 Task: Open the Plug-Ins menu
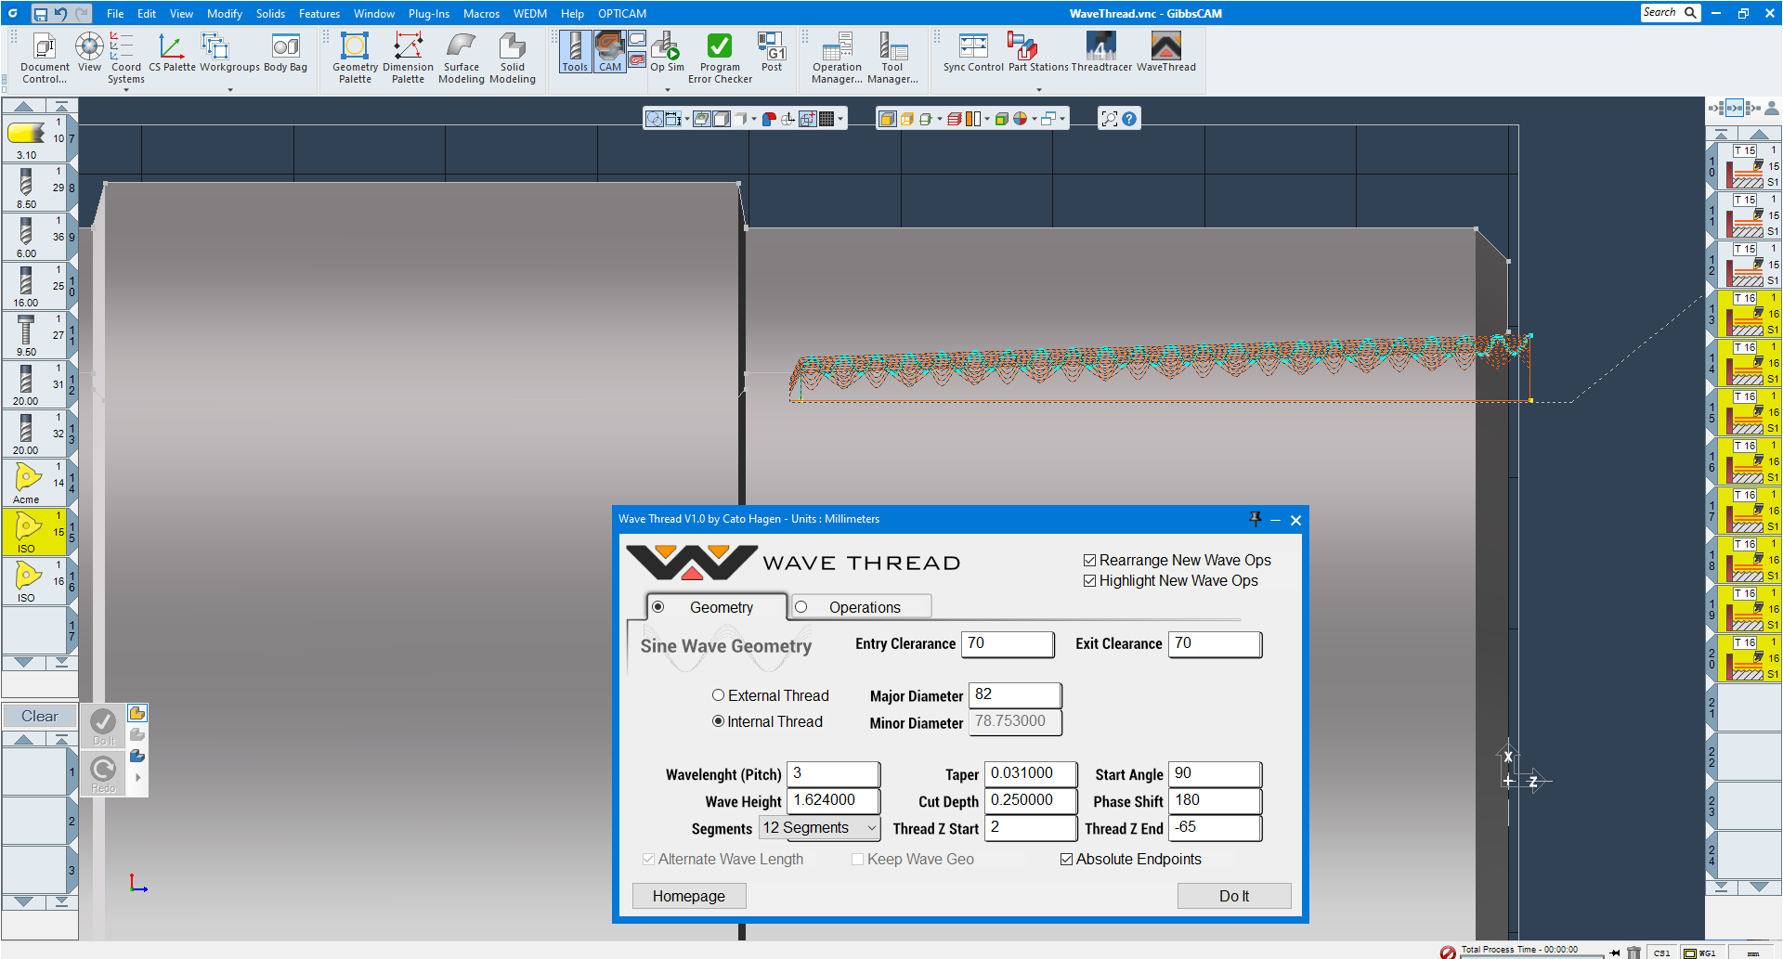pyautogui.click(x=428, y=14)
